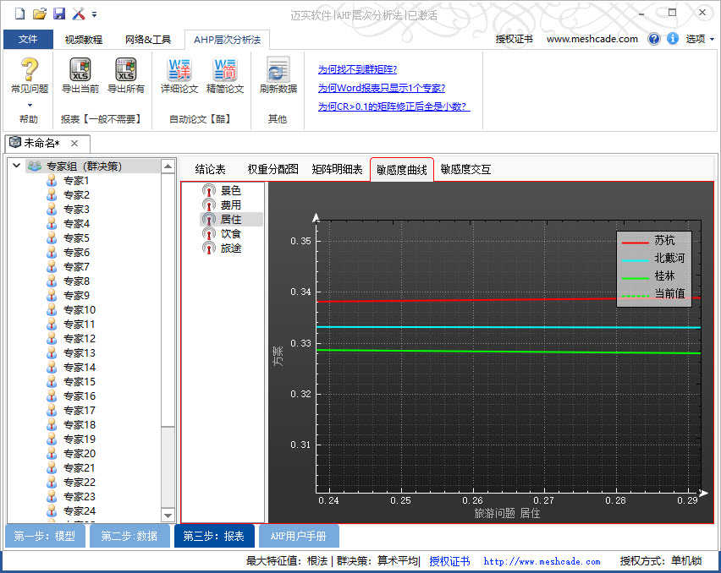Expand the 常见问题 dropdown arrow

tap(30, 105)
